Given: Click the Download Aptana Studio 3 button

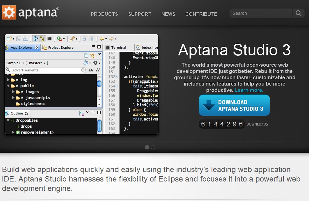Looking at the screenshot, I should click(234, 105).
